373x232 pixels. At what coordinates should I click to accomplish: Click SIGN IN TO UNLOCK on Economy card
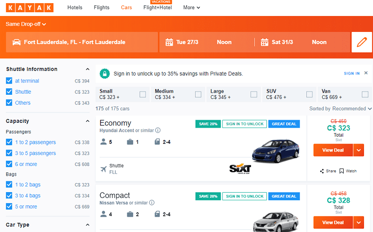pos(245,124)
